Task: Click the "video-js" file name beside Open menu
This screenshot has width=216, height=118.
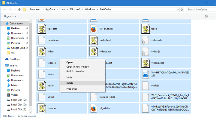Action: 52,63
